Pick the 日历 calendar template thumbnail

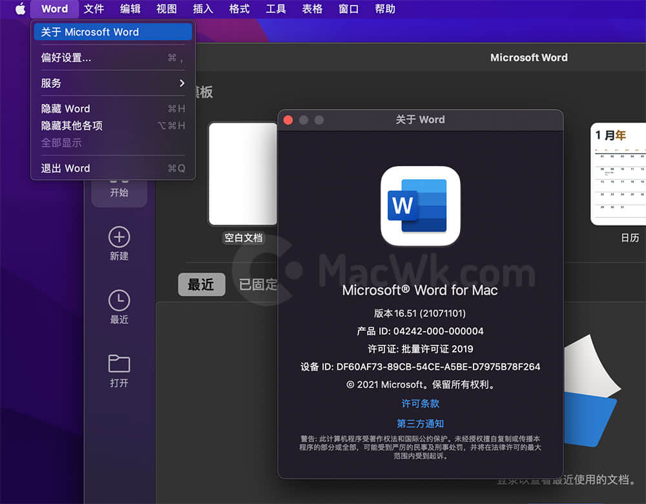[618, 174]
